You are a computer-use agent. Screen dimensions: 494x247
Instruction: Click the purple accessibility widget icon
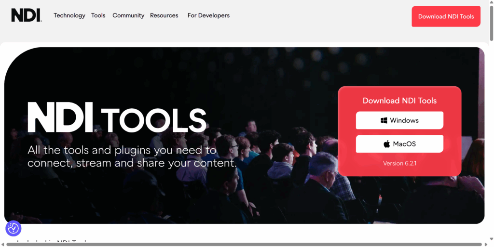click(x=13, y=228)
